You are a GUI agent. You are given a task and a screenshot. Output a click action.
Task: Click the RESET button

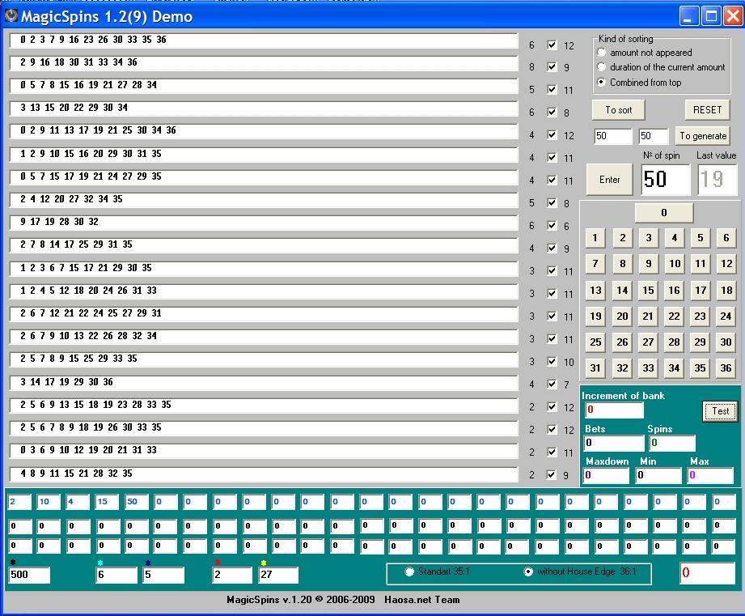pyautogui.click(x=707, y=110)
